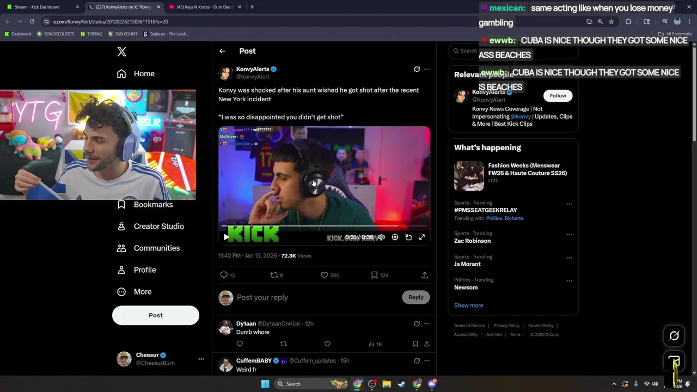Bookmark Dy1aan's comment
Viewport: 697px width, 392px height.
point(415,344)
